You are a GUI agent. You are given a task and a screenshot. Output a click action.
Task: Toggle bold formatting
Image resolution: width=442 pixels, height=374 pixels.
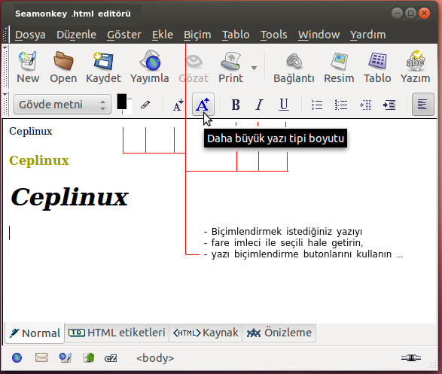click(x=236, y=105)
